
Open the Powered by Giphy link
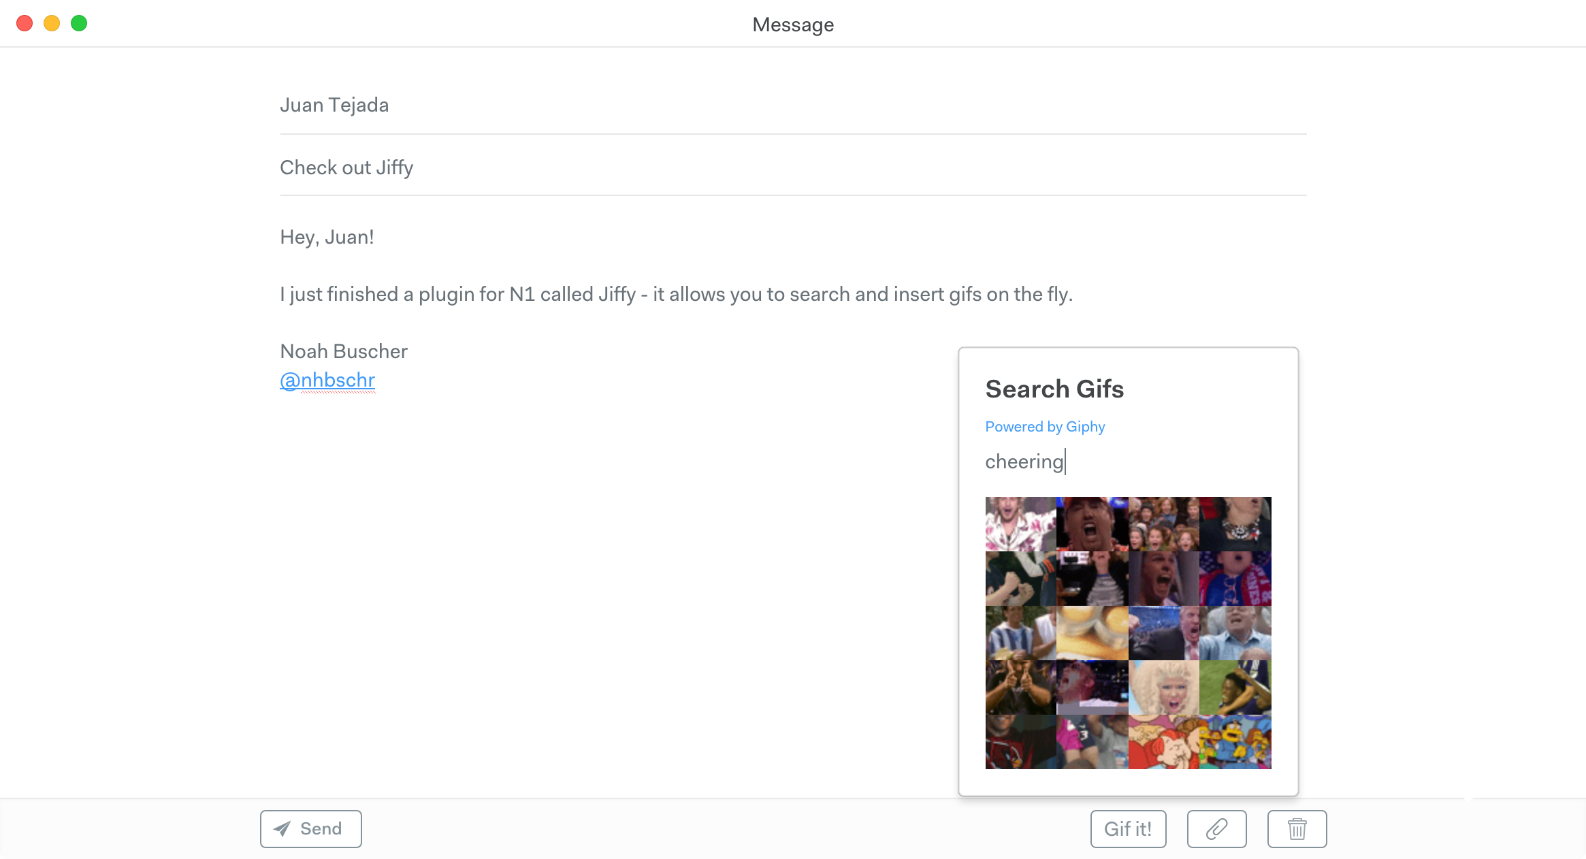pos(1045,427)
